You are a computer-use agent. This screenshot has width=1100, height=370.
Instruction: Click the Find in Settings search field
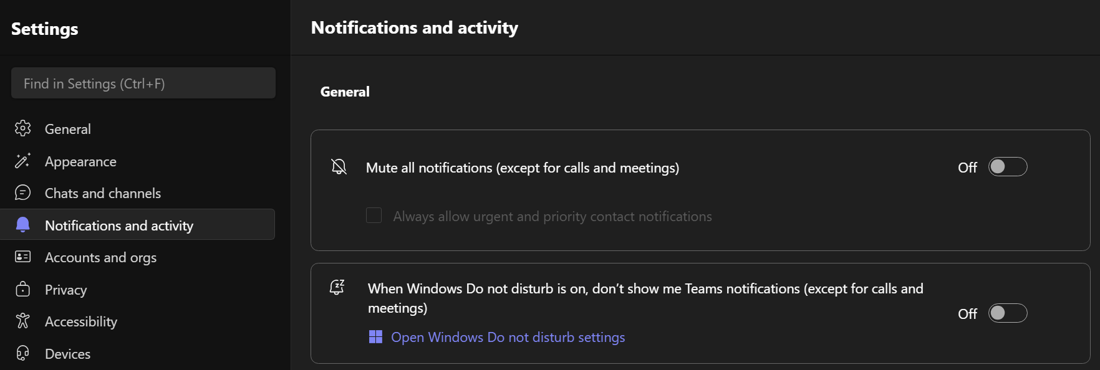pos(143,83)
